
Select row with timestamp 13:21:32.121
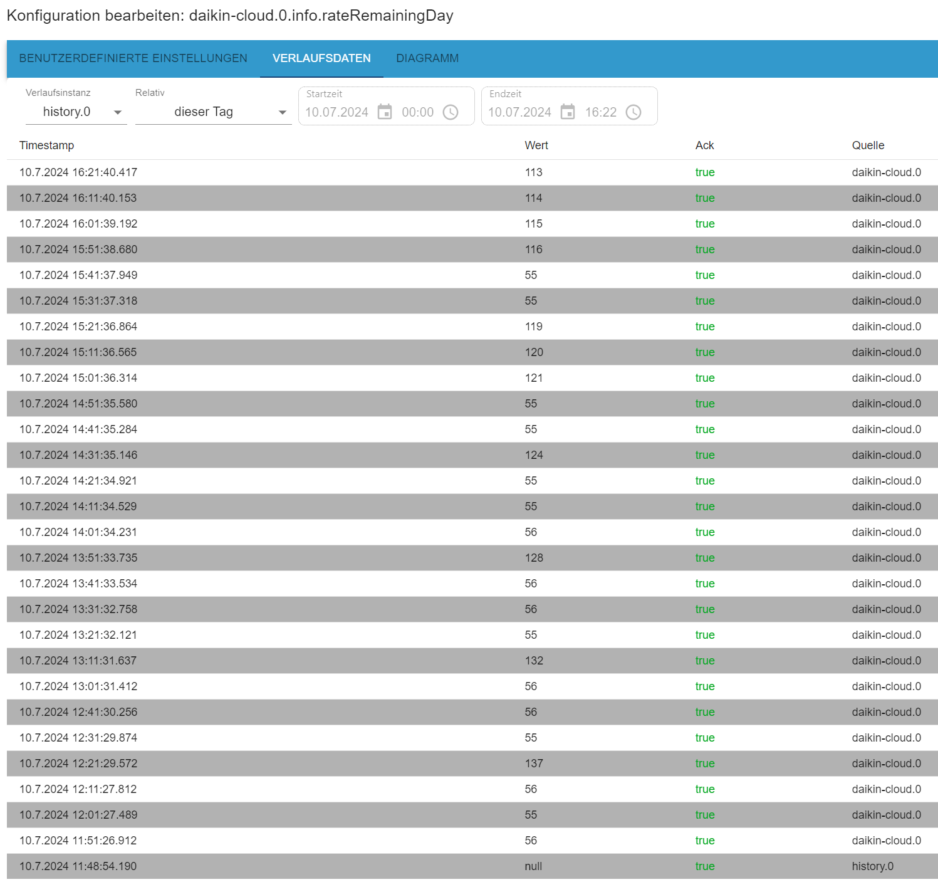[x=472, y=635]
